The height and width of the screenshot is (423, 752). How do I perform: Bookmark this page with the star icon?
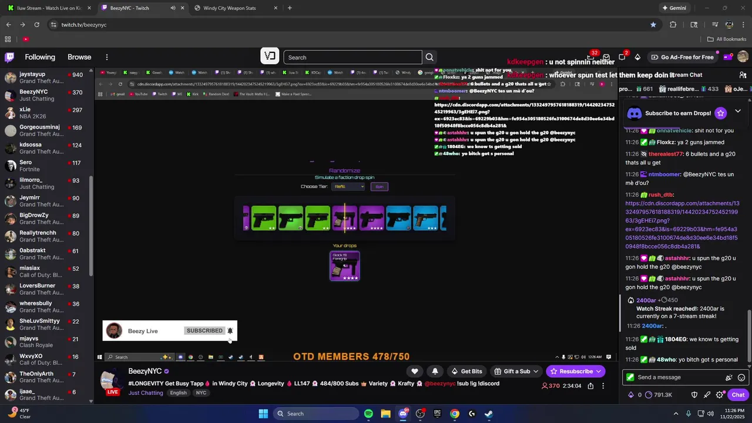tap(653, 25)
